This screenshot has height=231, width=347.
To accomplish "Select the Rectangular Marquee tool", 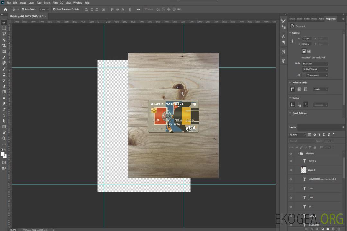I will (4, 28).
